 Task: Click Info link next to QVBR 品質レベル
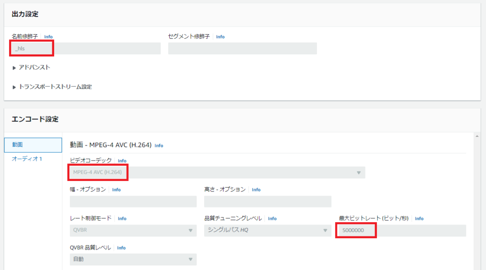coord(121,248)
